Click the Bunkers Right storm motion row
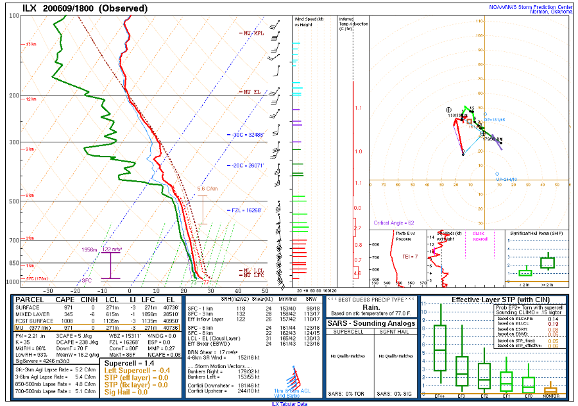 [223, 372]
